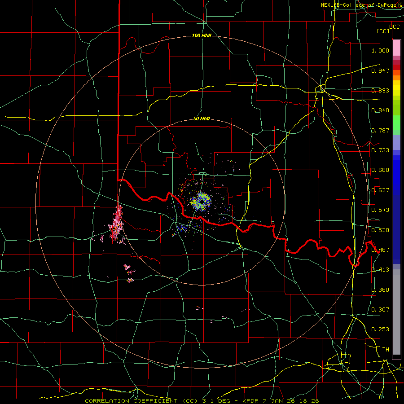Click the bright green segment of the color bar
Viewport: 404px width, 404px height.
pos(396,123)
